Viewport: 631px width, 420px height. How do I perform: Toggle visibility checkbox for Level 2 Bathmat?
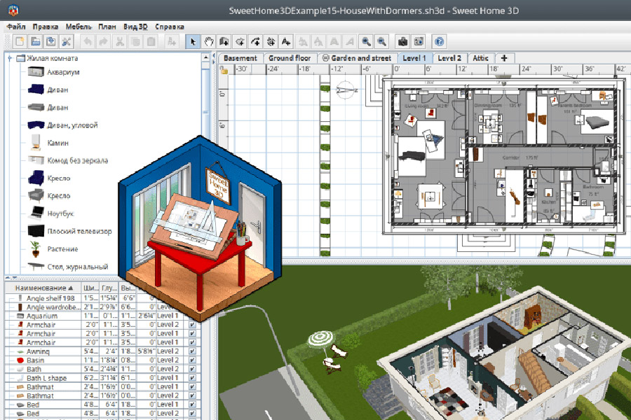click(192, 395)
